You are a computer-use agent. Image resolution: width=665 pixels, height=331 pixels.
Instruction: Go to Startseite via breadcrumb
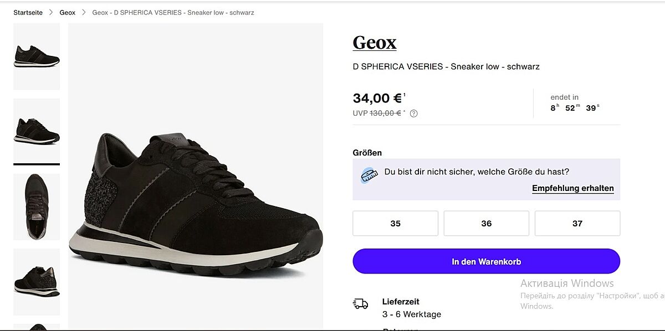pos(28,12)
